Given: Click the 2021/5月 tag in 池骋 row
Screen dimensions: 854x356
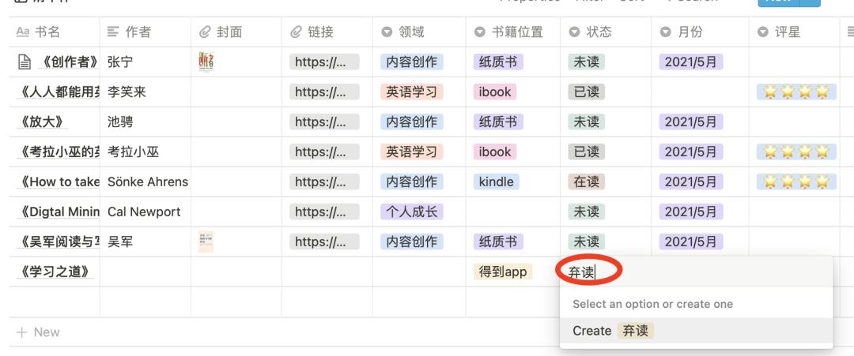Looking at the screenshot, I should (x=691, y=122).
